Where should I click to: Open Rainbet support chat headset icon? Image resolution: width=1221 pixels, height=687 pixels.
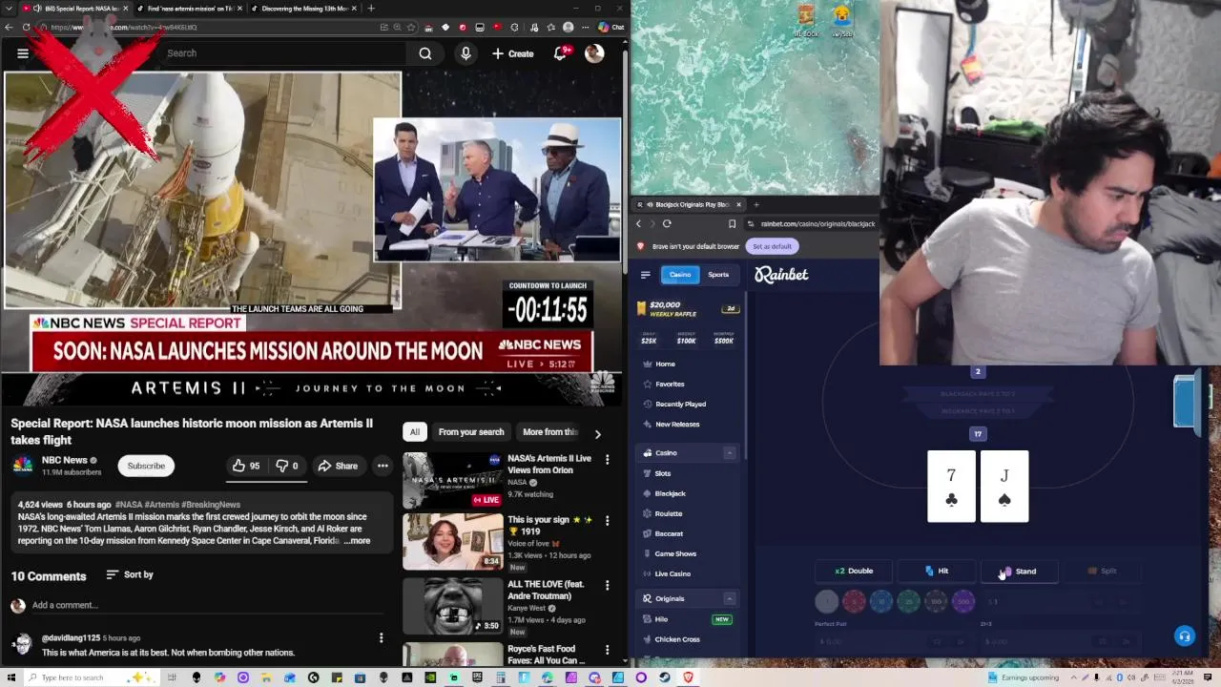[x=1185, y=636]
